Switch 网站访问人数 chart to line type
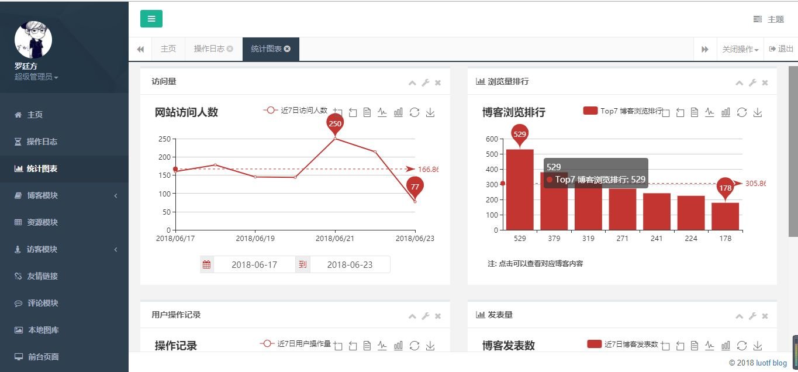Screen dimensions: 798x372 coord(382,112)
